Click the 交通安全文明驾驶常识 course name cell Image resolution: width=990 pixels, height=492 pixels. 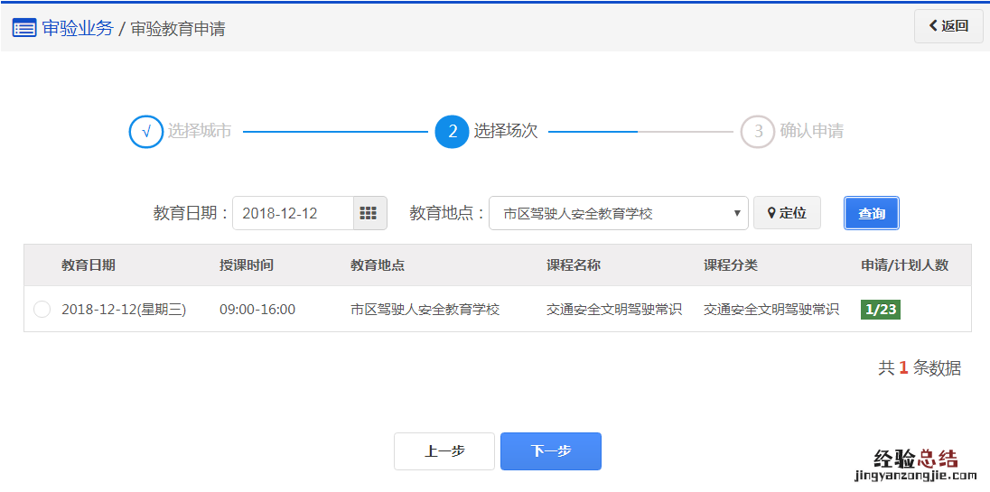pos(614,310)
